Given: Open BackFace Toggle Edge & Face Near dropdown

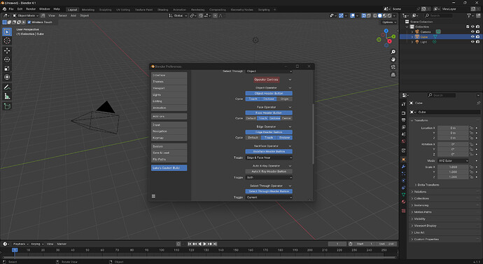Looking at the screenshot, I should click(x=269, y=158).
